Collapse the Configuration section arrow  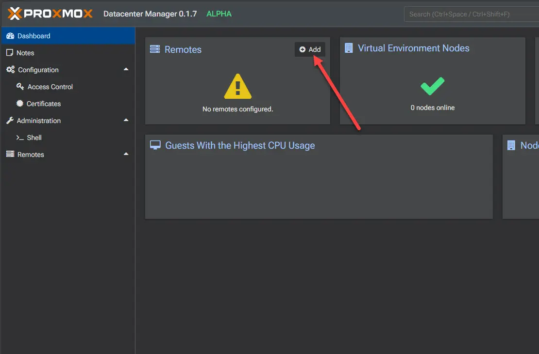click(x=126, y=70)
